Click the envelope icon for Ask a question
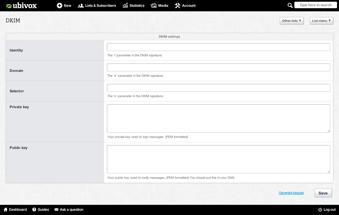339x215 pixels. pos(57,210)
